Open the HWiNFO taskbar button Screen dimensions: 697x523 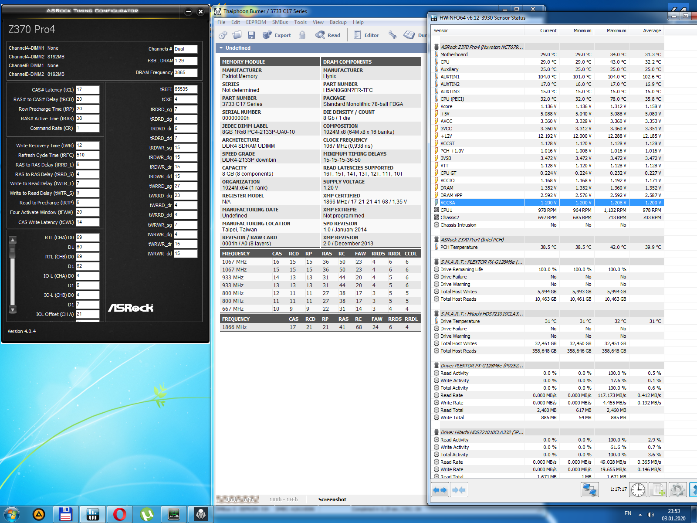coord(92,515)
